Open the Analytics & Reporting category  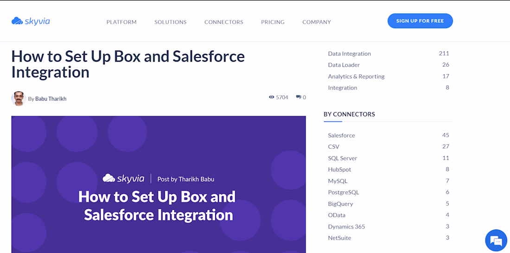tap(356, 76)
